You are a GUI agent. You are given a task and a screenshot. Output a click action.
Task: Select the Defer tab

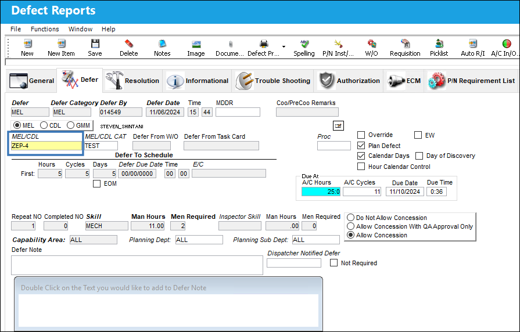click(80, 80)
